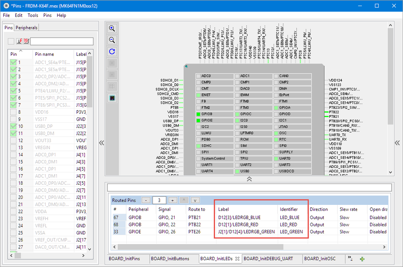The width and height of the screenshot is (403, 267).
Task: Check pin 8 VDD16 checkbox
Action: [x=13, y=112]
